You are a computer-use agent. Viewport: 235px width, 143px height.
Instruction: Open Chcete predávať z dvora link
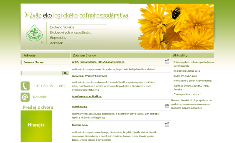coord(187,94)
